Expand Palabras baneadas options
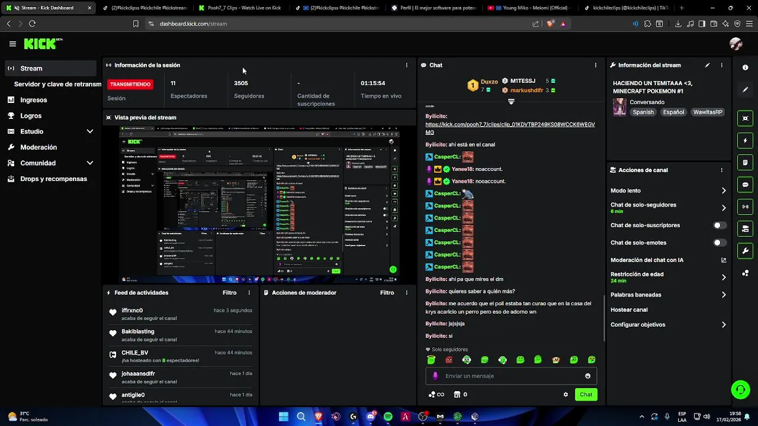 point(724,295)
